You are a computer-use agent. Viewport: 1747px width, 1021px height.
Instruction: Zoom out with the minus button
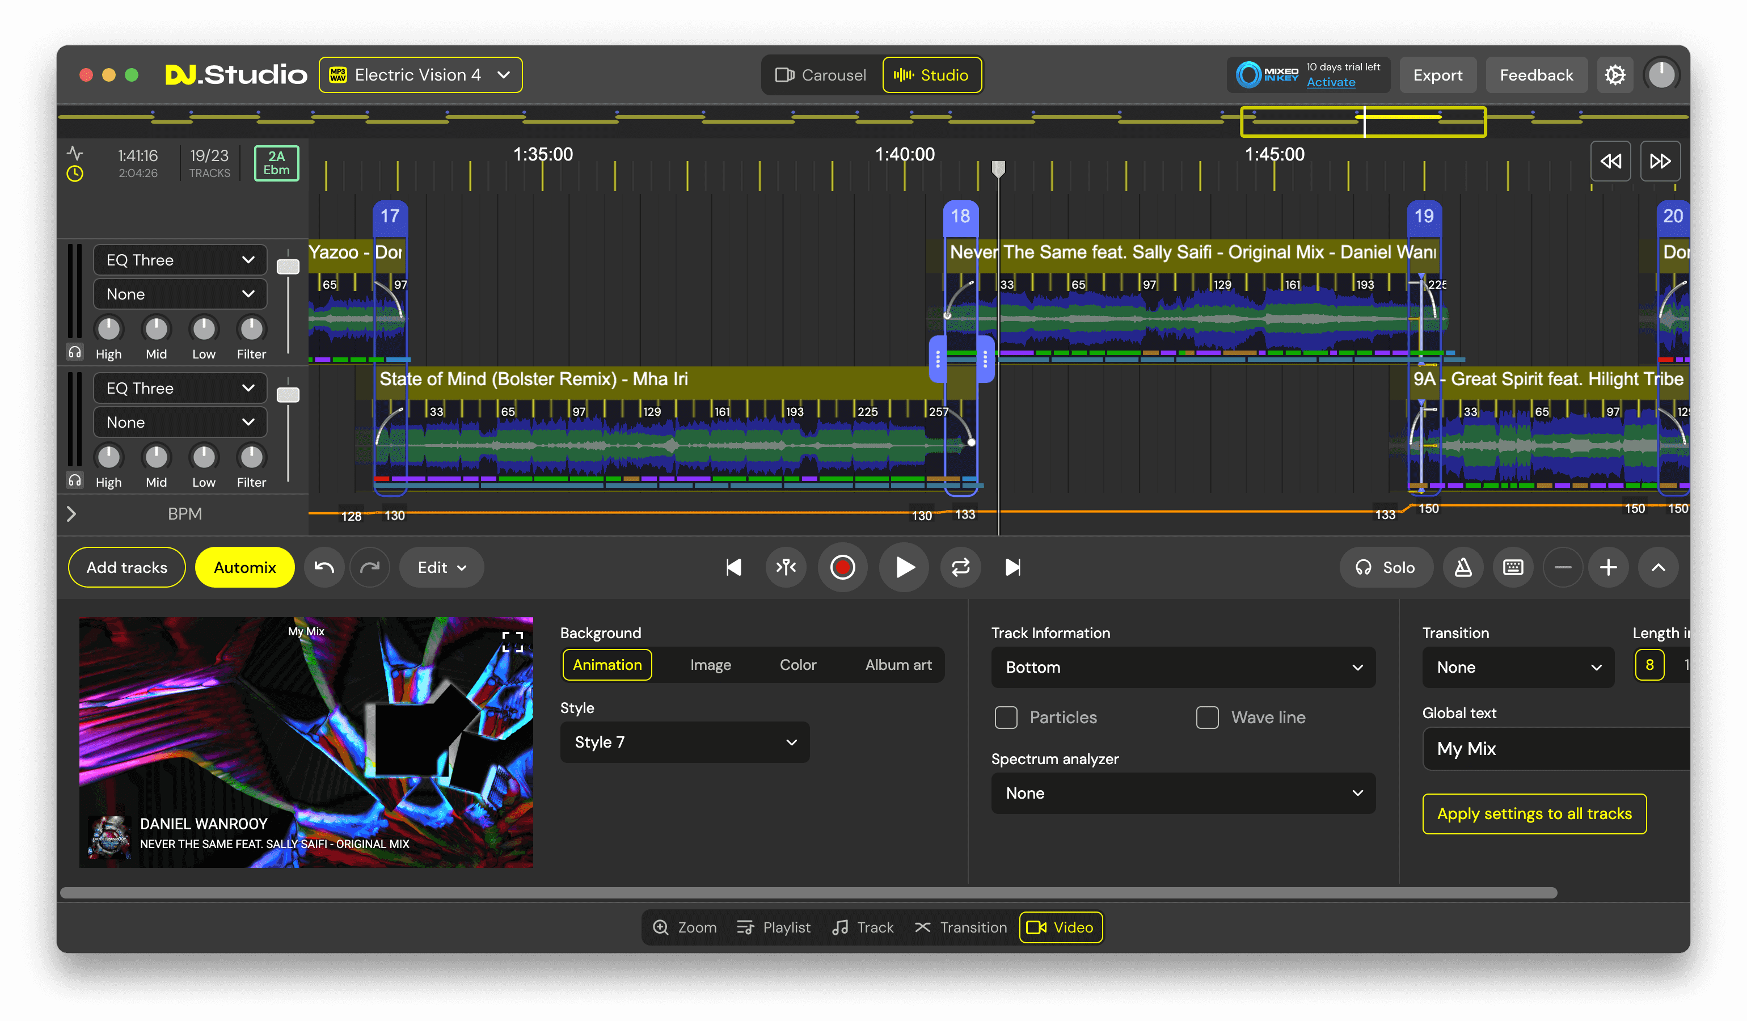(1563, 568)
